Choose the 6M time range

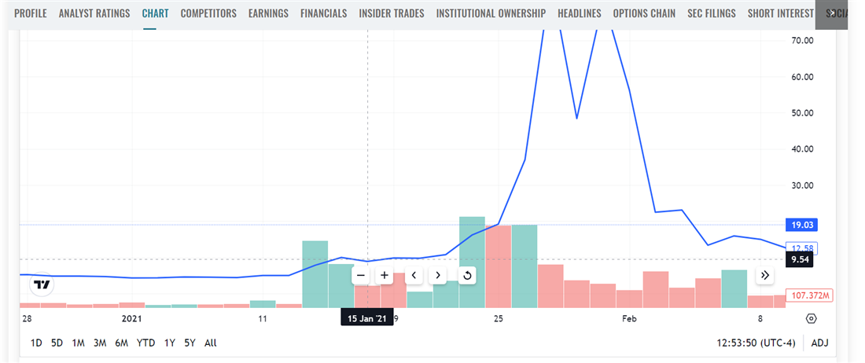(x=121, y=343)
